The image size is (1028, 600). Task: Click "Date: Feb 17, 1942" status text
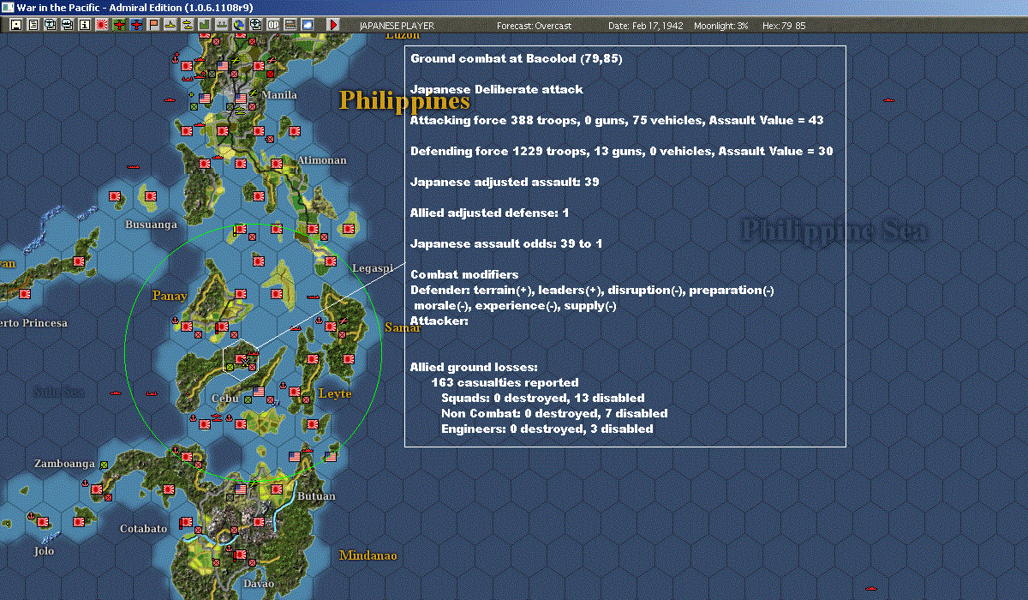[x=646, y=26]
